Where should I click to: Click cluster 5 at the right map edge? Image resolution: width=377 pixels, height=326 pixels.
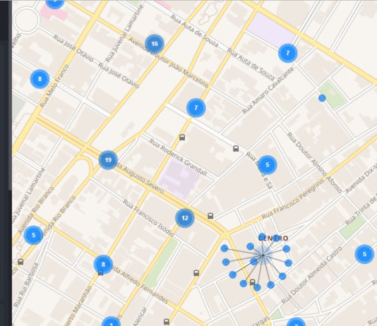tap(364, 254)
